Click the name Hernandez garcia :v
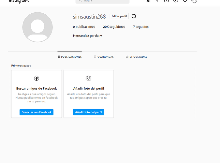The image size is (220, 163). point(87,36)
